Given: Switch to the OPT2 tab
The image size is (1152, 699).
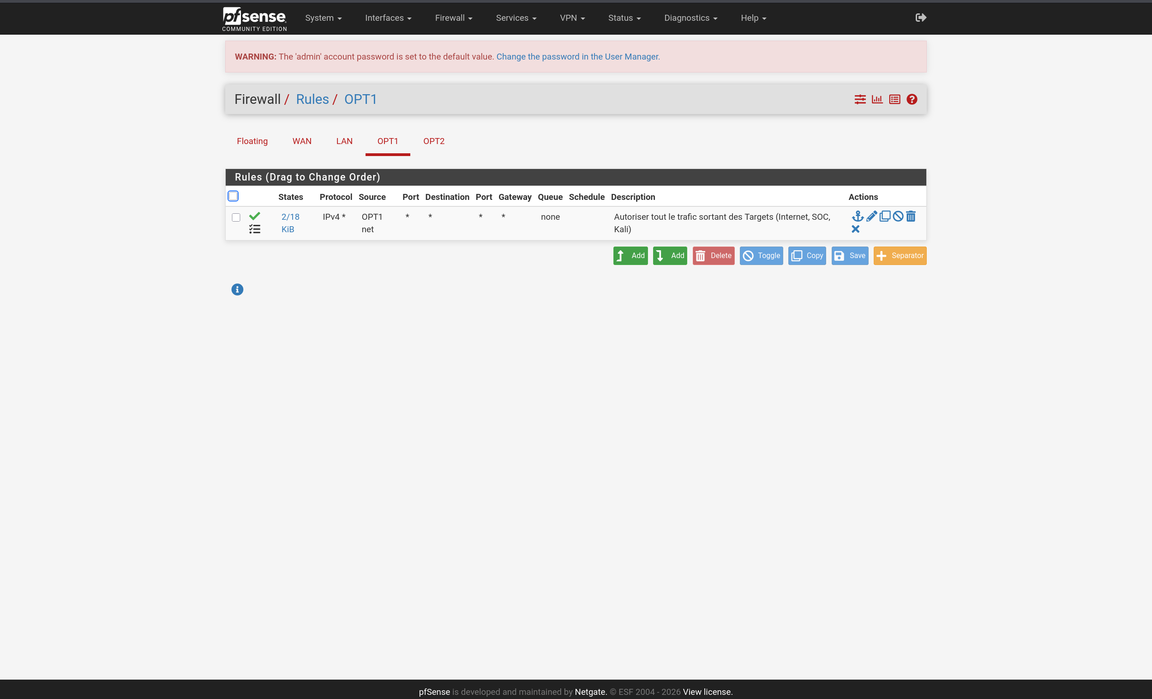Looking at the screenshot, I should click(434, 141).
